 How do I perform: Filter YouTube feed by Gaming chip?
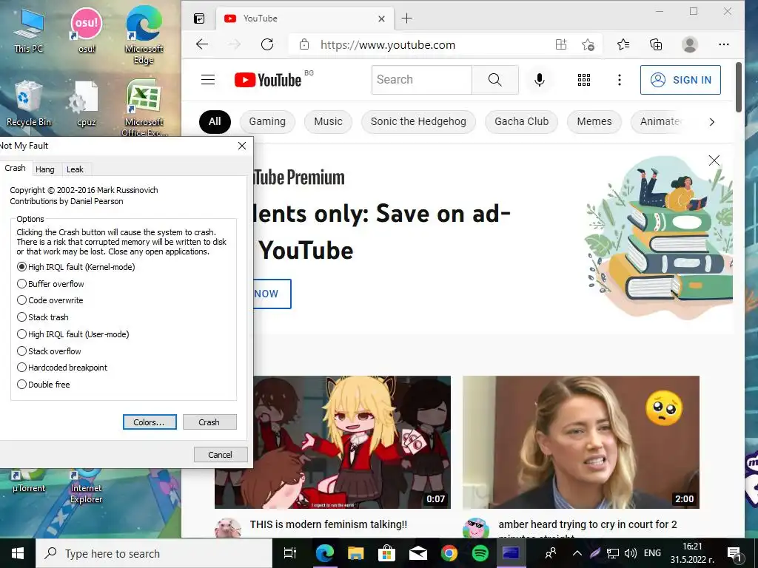(267, 122)
